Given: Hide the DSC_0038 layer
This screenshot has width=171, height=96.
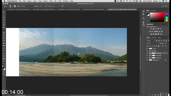Looking at the screenshot, I should [147, 53].
